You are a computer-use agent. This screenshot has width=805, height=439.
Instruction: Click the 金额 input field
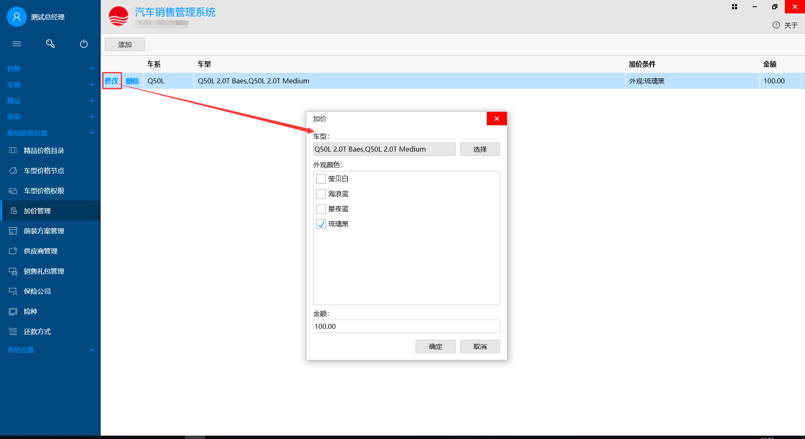tap(406, 326)
